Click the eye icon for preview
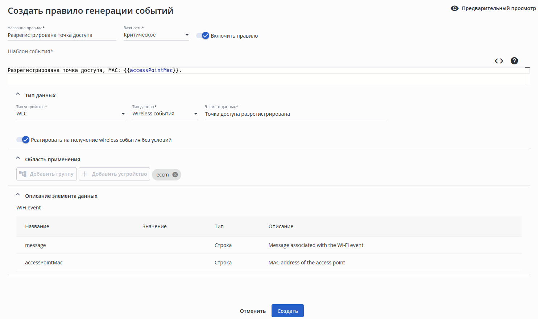 tap(455, 8)
